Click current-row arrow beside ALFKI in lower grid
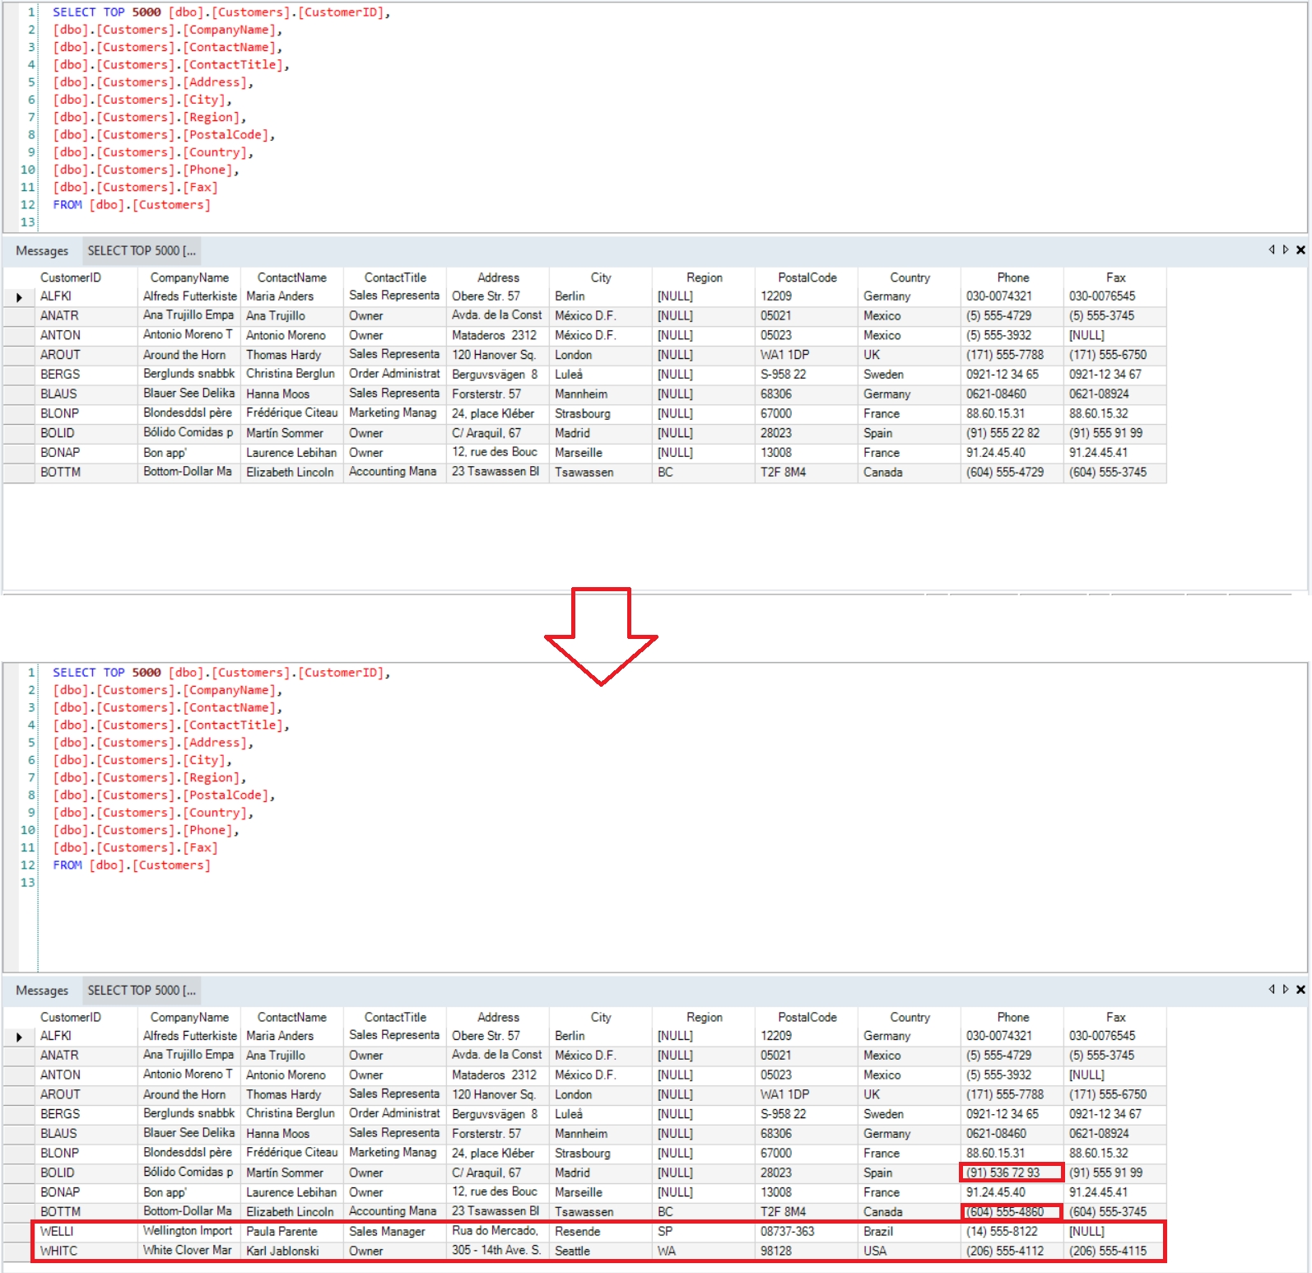 click(x=19, y=1037)
